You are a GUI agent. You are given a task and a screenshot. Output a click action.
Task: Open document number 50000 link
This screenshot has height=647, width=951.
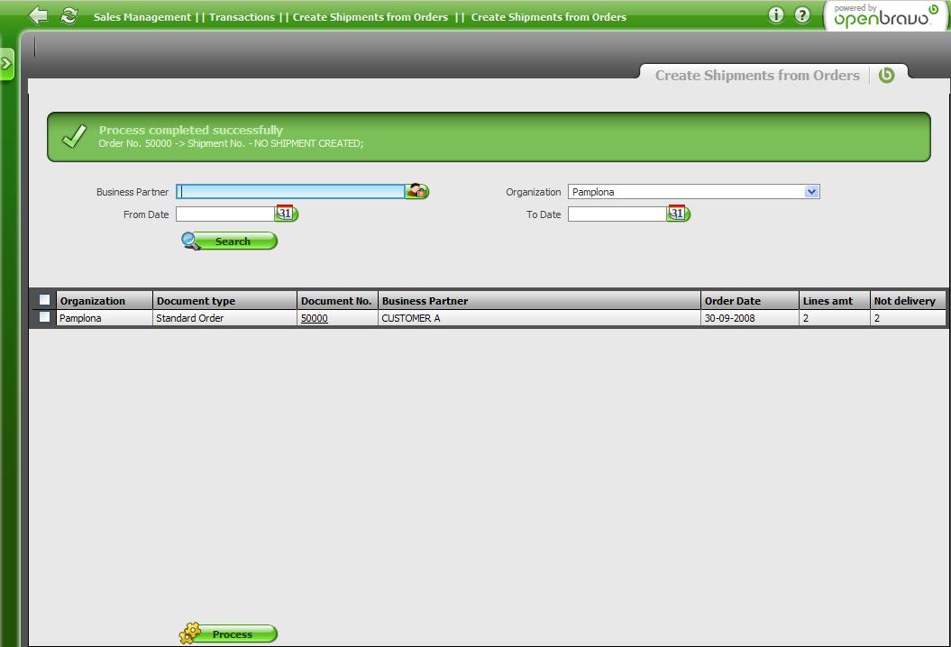coord(315,318)
